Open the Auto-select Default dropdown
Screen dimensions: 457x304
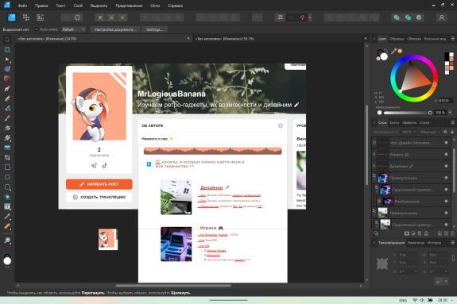pos(73,29)
